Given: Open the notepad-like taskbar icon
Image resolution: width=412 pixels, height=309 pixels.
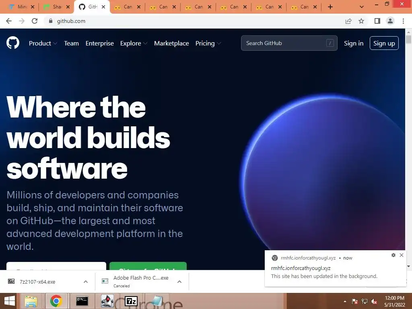Looking at the screenshot, I should (157, 301).
